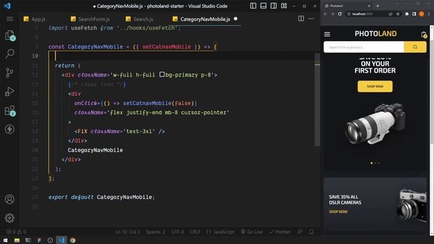Click VS Code taskbar icon
434x244 pixels.
pos(62,240)
